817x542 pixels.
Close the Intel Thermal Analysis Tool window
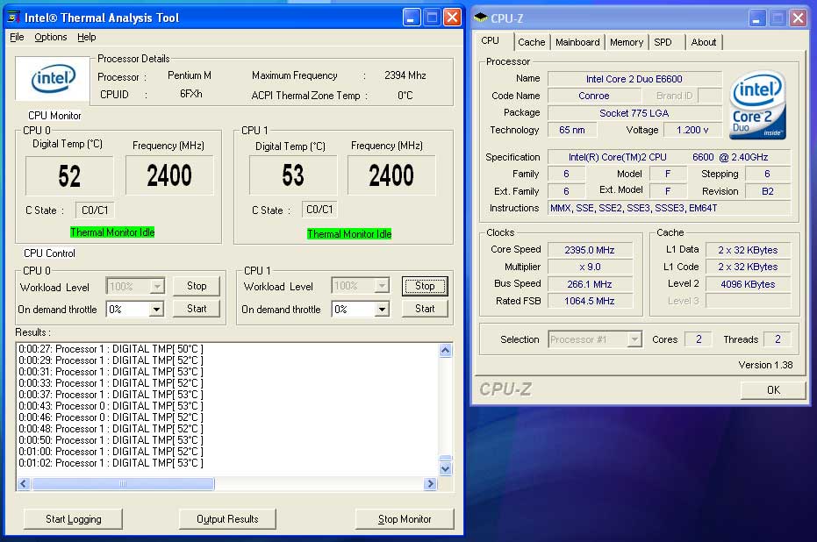(452, 18)
